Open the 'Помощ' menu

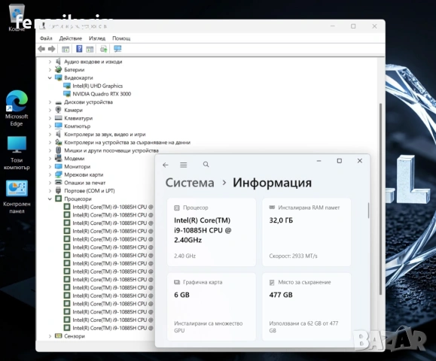click(x=121, y=38)
